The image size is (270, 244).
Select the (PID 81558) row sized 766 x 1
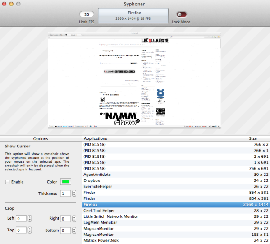[176, 151]
